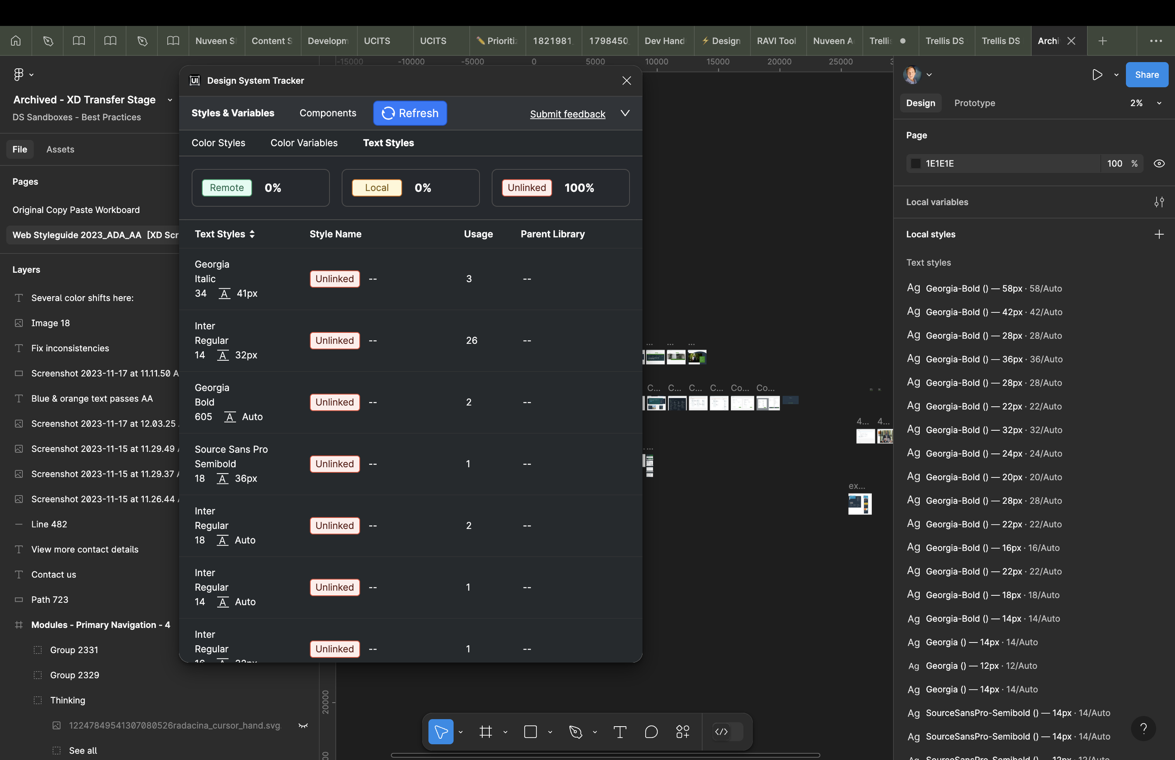Open the Prototype tab
1175x760 pixels.
tap(974, 103)
